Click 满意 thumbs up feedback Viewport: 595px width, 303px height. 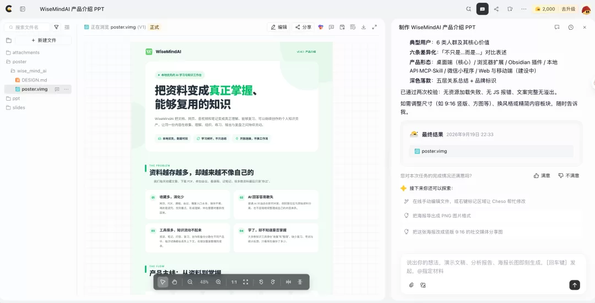tap(542, 175)
